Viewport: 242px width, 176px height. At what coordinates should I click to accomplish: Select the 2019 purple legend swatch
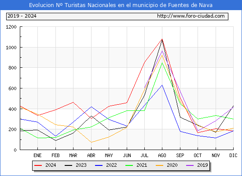(x=190, y=165)
